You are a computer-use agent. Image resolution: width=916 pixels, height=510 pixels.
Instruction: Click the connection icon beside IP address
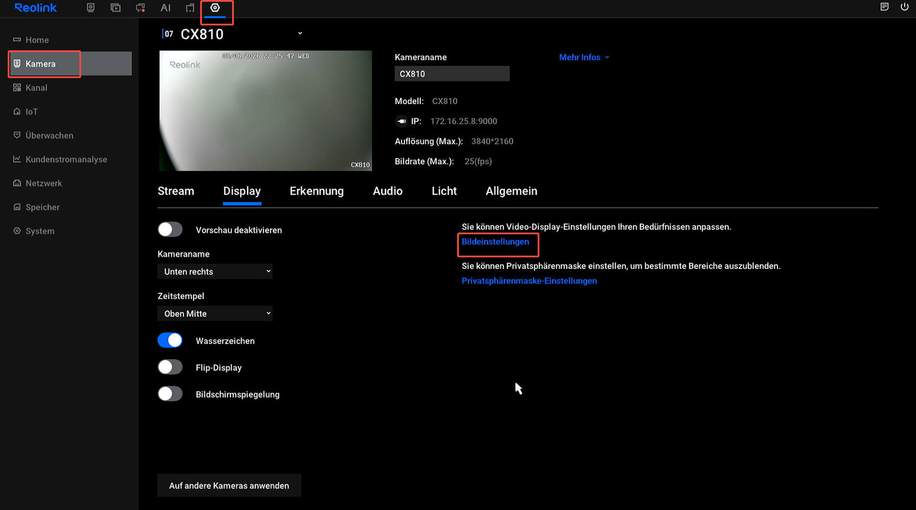pyautogui.click(x=401, y=121)
